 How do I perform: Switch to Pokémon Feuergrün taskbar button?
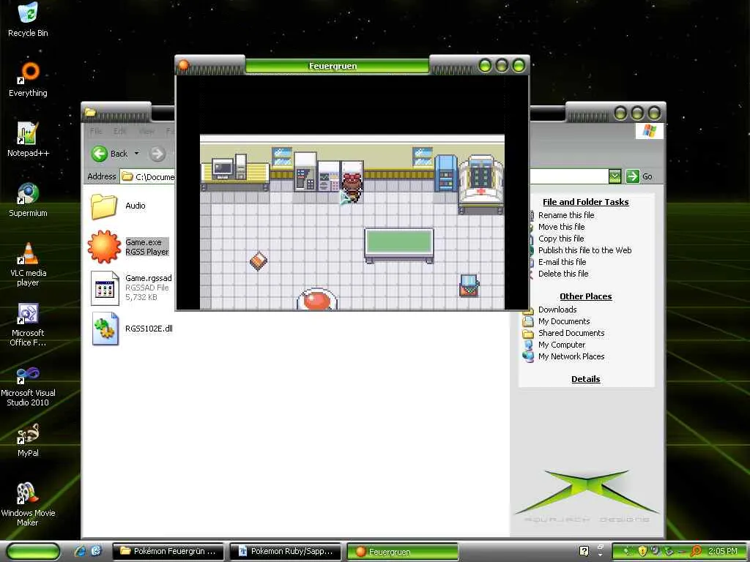168,552
